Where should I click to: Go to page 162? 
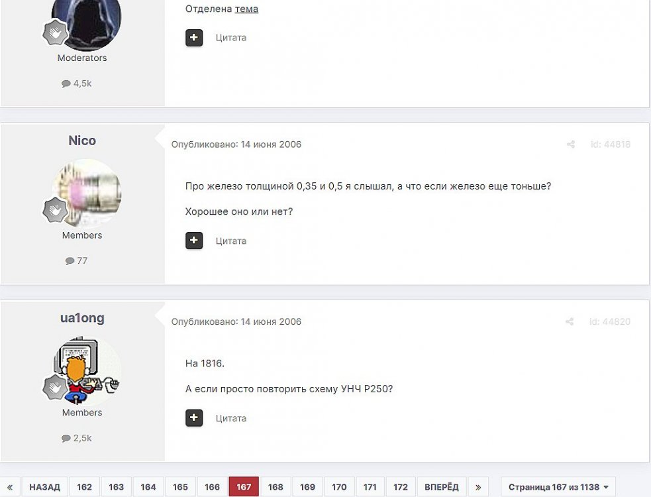[x=84, y=487]
